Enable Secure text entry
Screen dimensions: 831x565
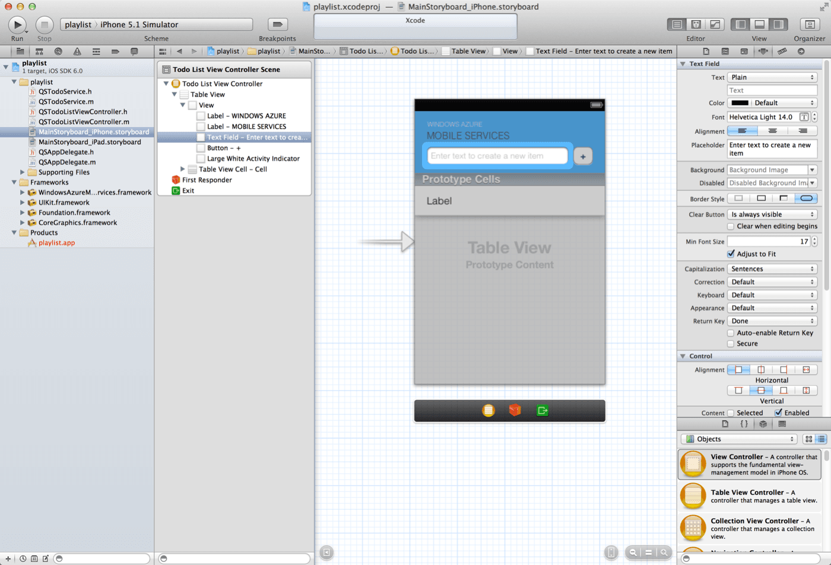coord(731,344)
